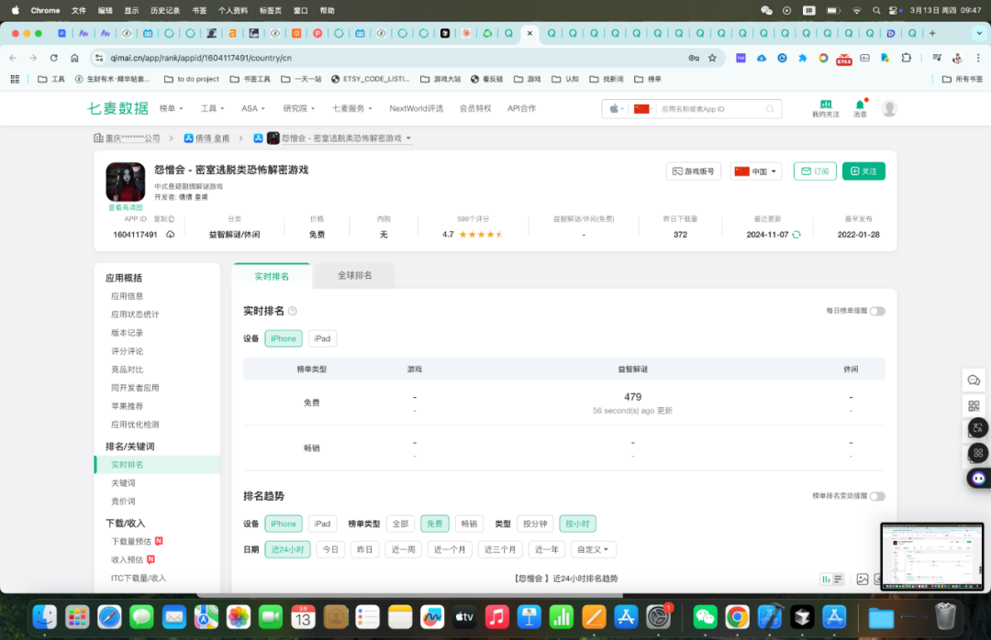Screen dimensions: 991x640
Task: Reload the page in Chrome
Action: [54, 58]
